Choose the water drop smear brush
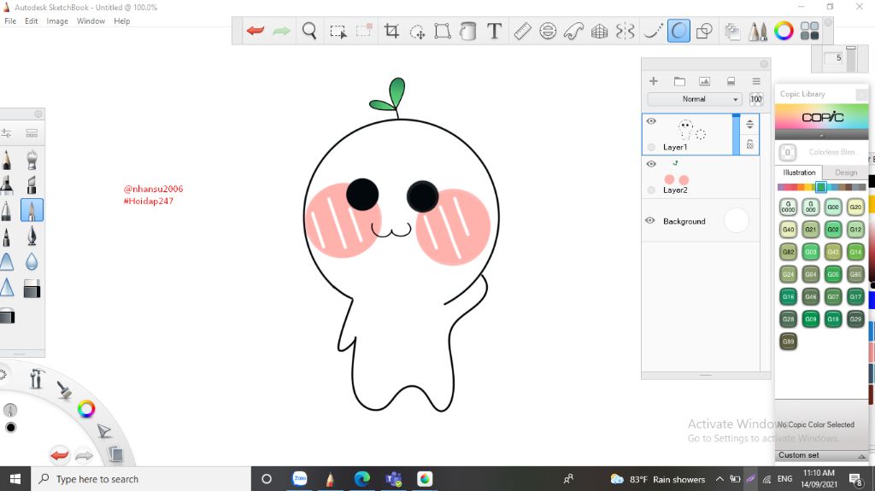875x491 pixels. 32,261
